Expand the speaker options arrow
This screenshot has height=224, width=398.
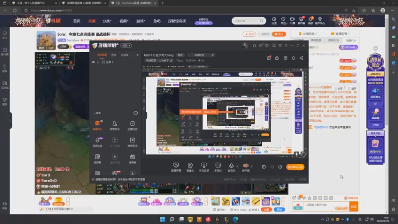tap(252, 166)
